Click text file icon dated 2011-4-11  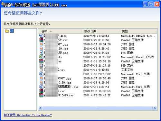click(x=41, y=70)
